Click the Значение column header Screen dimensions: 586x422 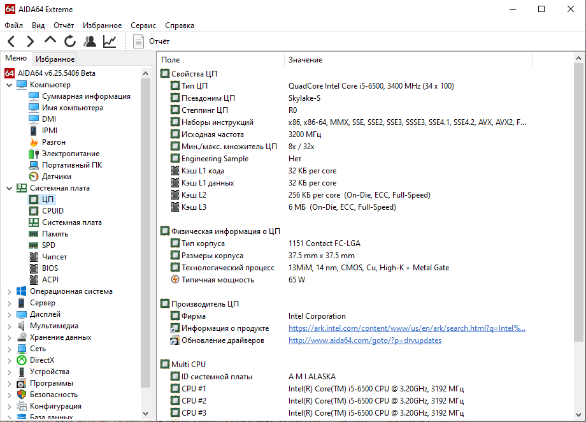pos(408,60)
